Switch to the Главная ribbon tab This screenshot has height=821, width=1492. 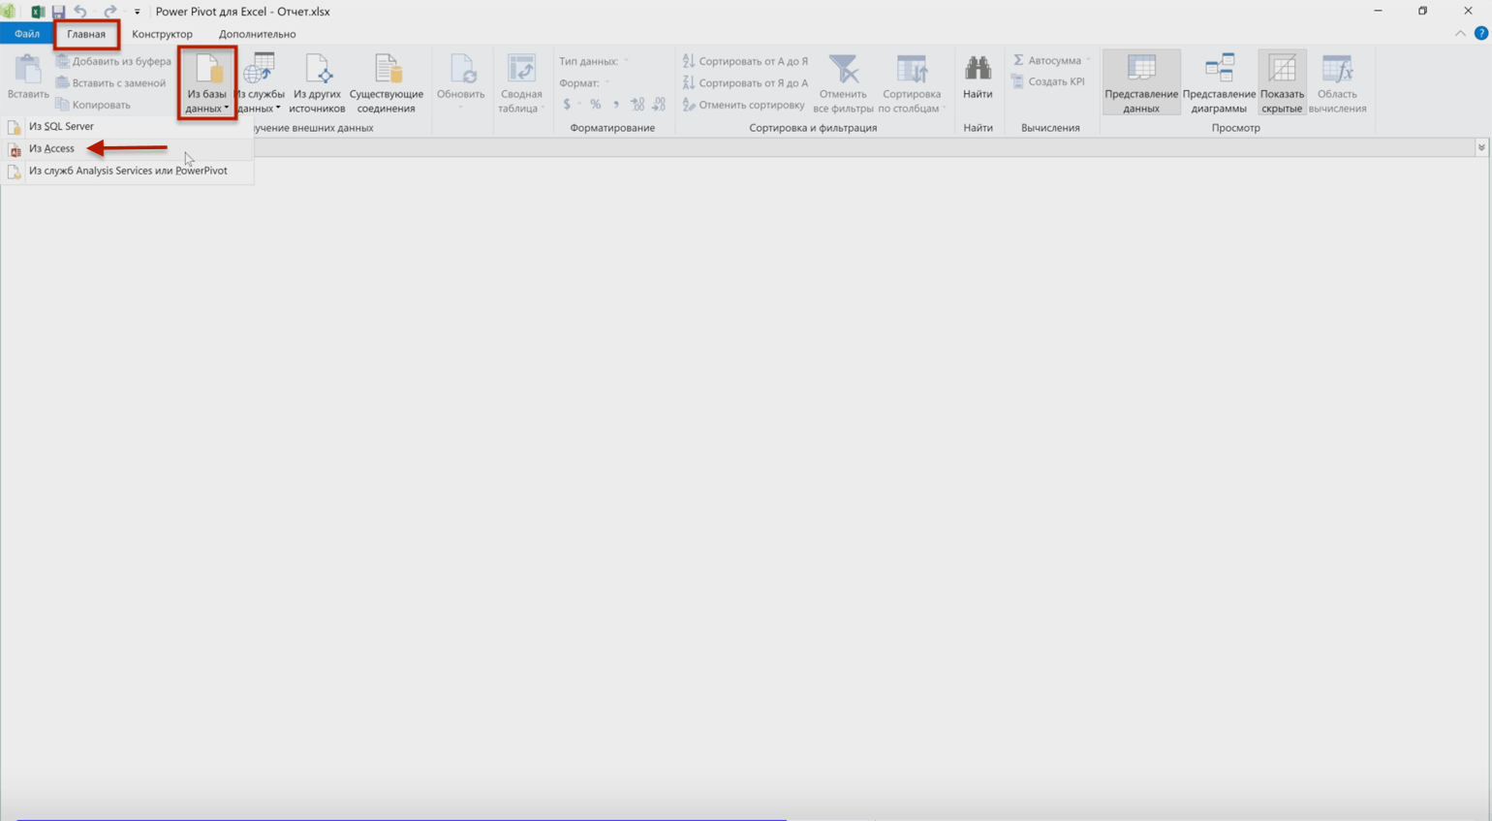[86, 34]
